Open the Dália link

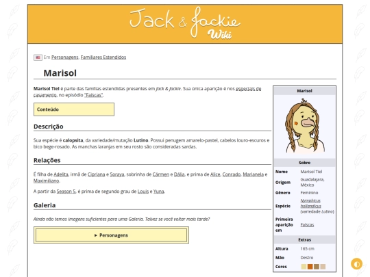(180, 174)
